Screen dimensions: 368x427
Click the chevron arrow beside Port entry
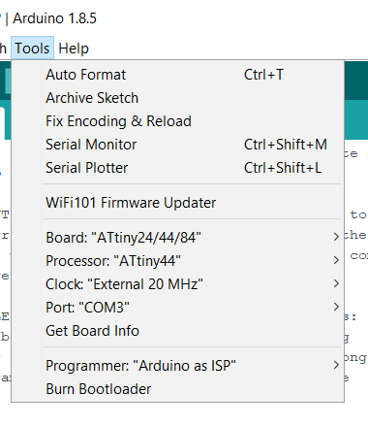[x=336, y=307]
